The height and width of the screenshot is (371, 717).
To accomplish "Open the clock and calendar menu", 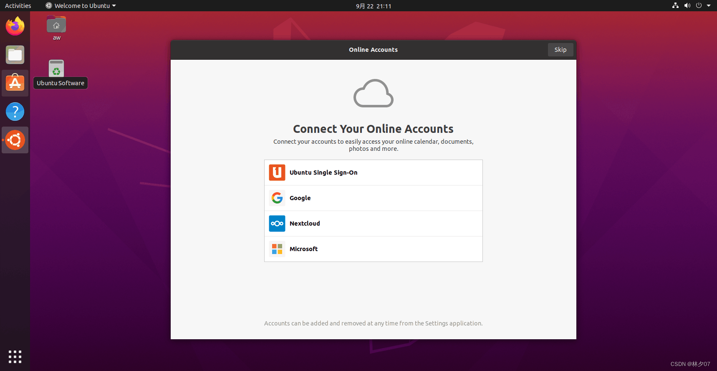I will click(374, 6).
